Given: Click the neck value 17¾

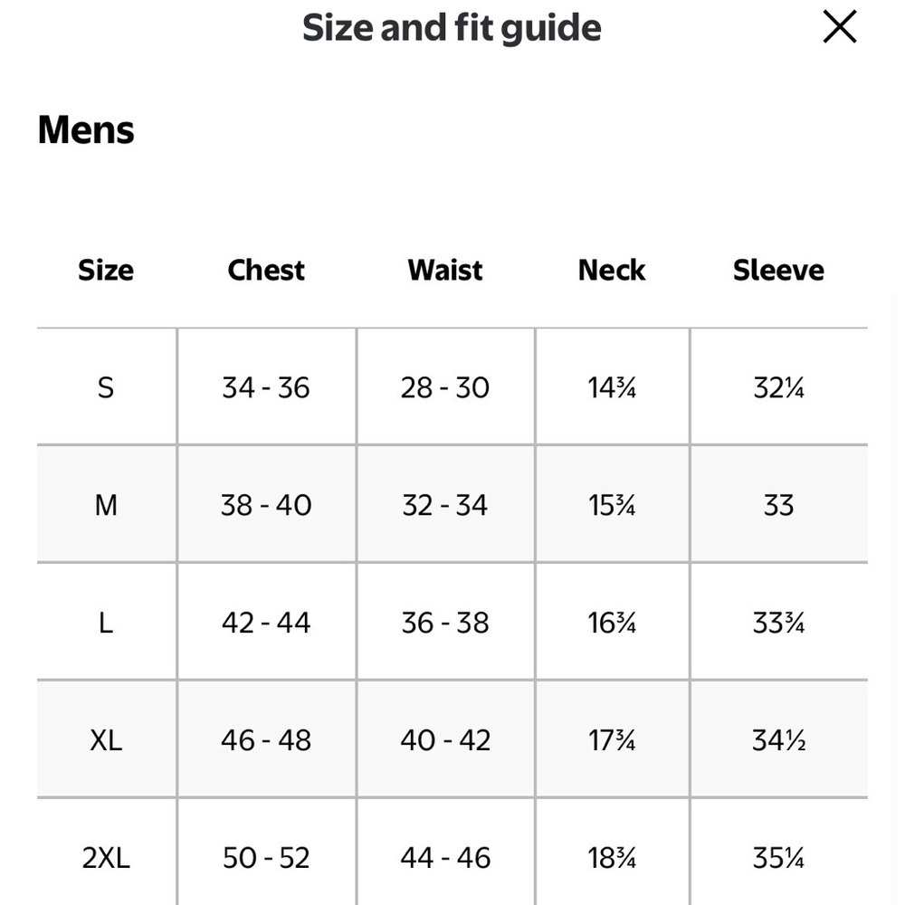Looking at the screenshot, I should (612, 740).
